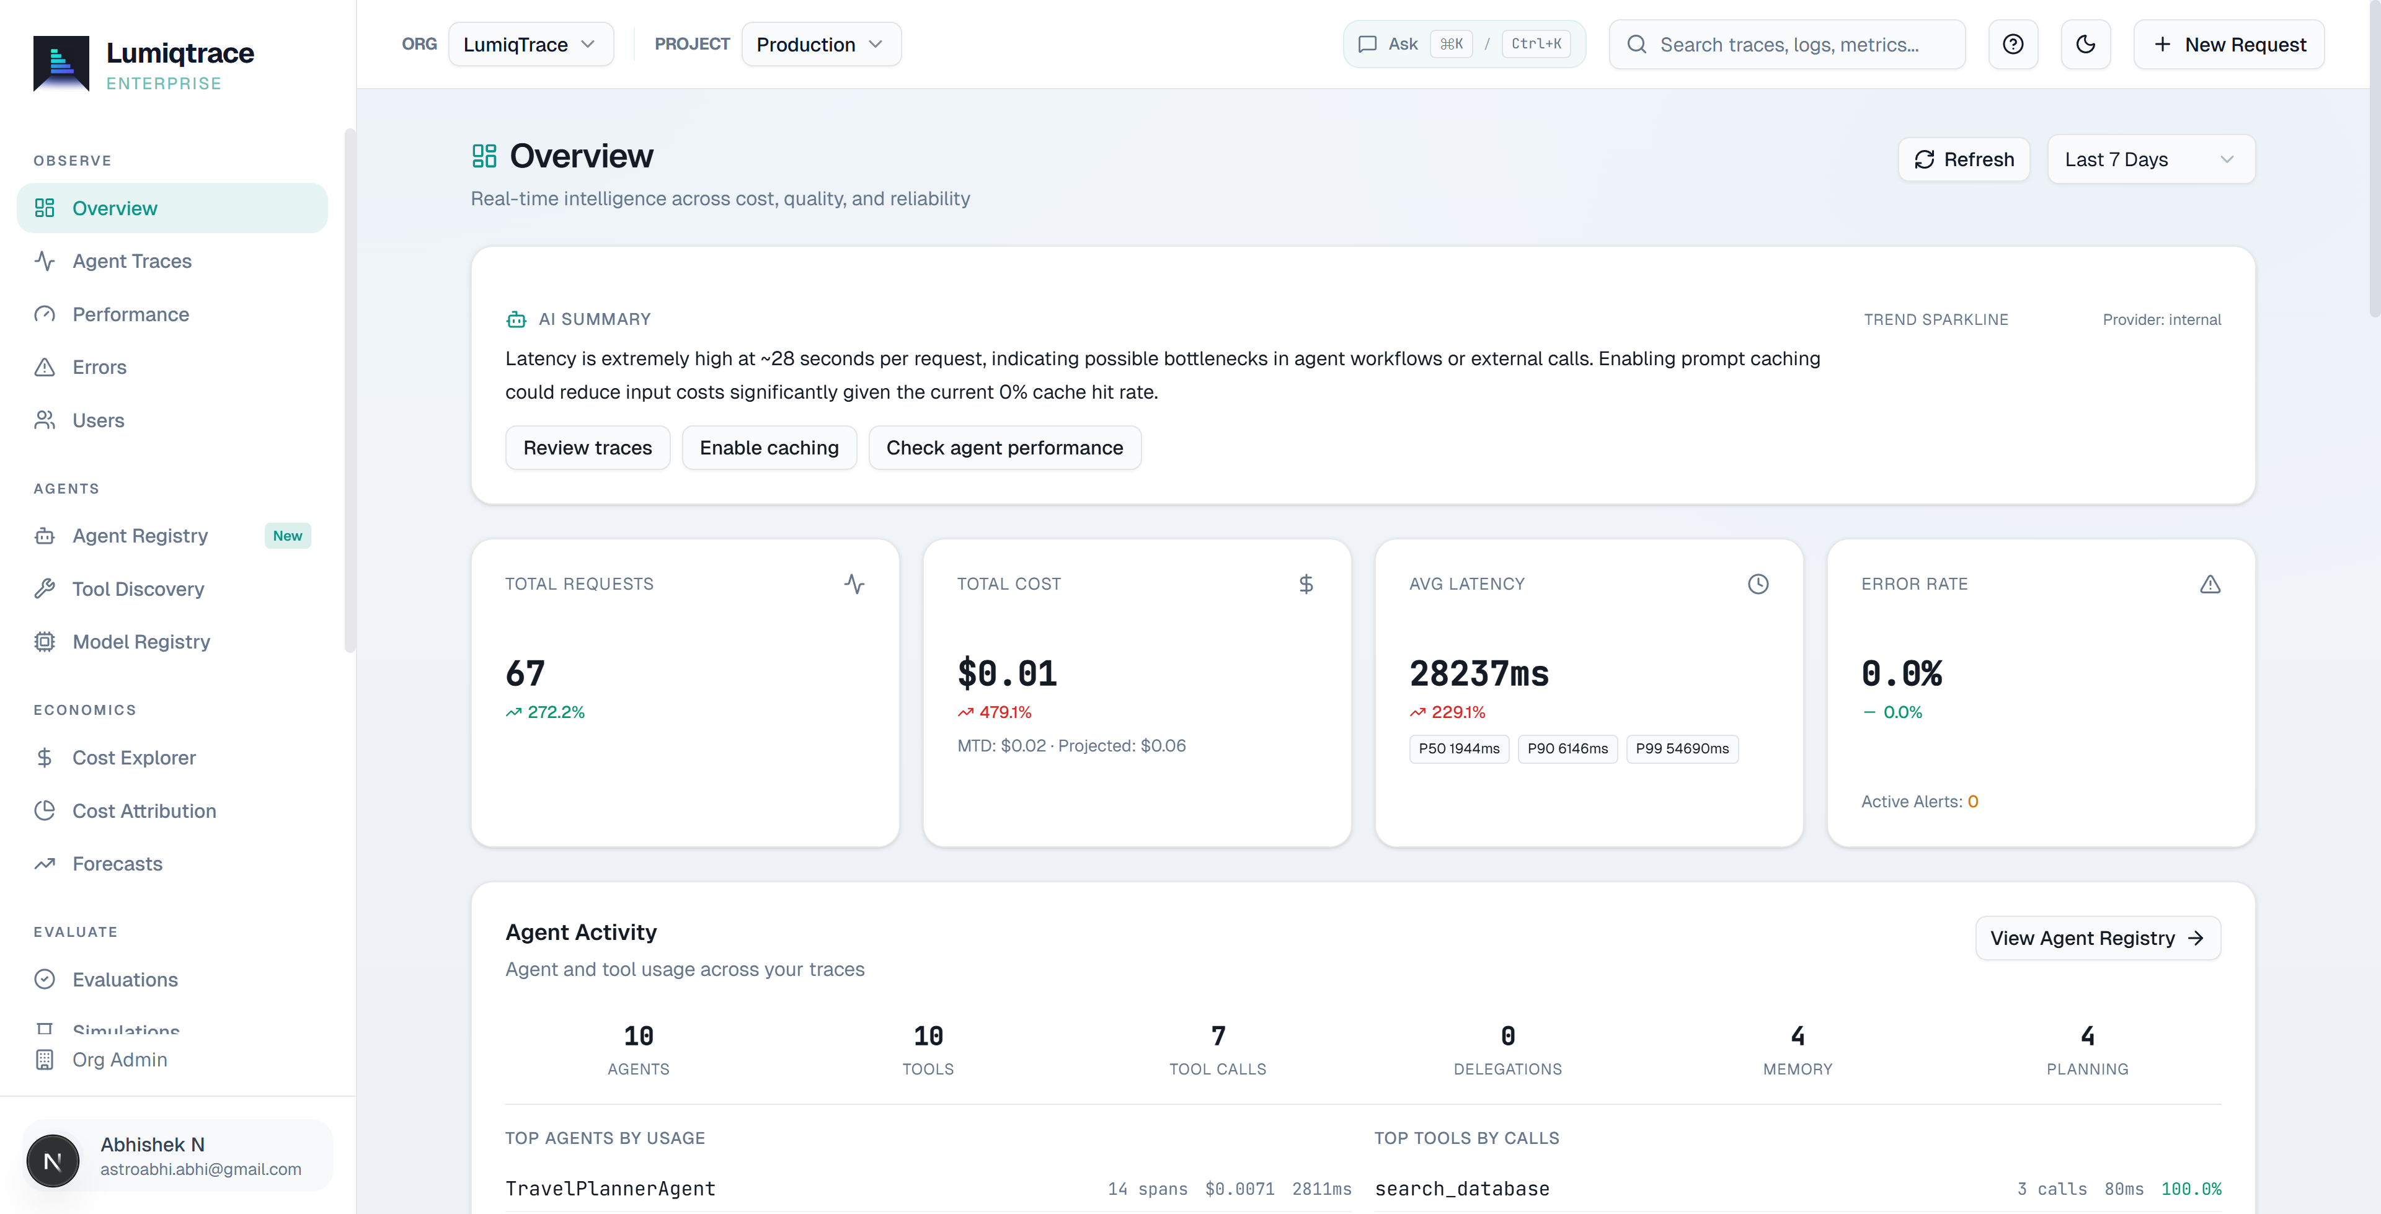Click the Errors warning triangle icon
The height and width of the screenshot is (1214, 2381).
tap(45, 367)
